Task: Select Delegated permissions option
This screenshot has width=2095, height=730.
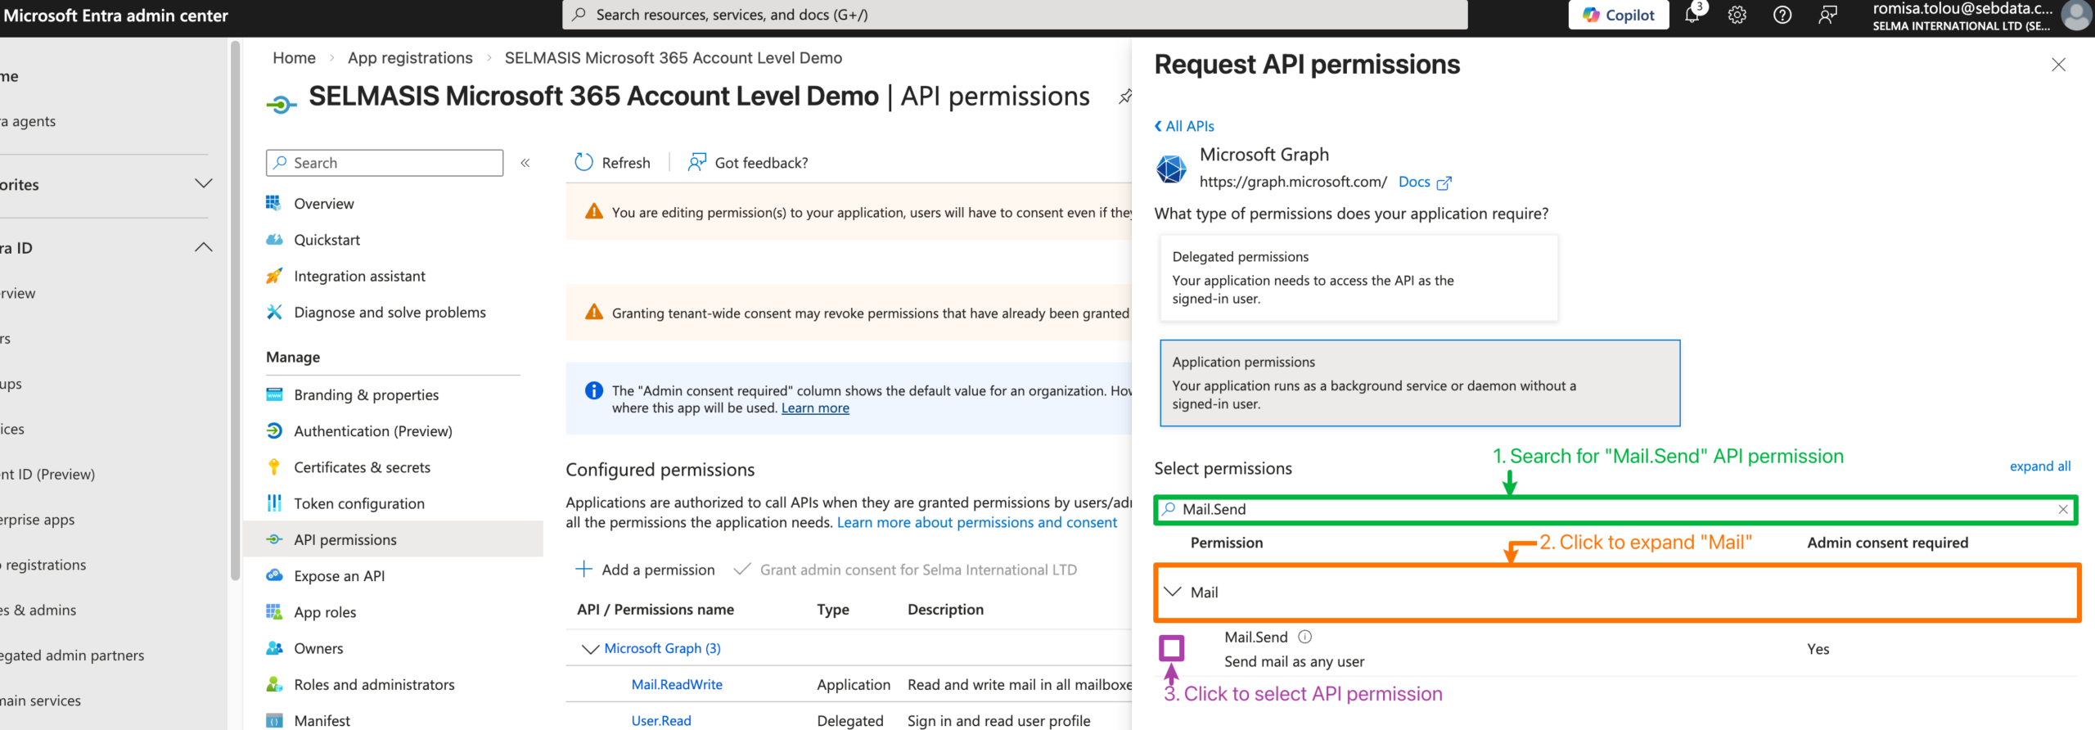Action: tap(1358, 278)
